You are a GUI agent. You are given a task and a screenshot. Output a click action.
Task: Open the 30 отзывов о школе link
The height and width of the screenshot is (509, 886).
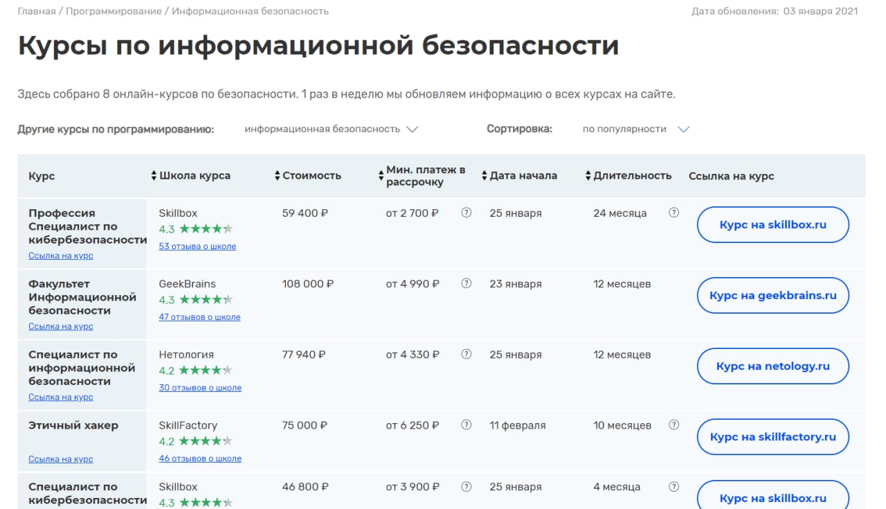(200, 387)
